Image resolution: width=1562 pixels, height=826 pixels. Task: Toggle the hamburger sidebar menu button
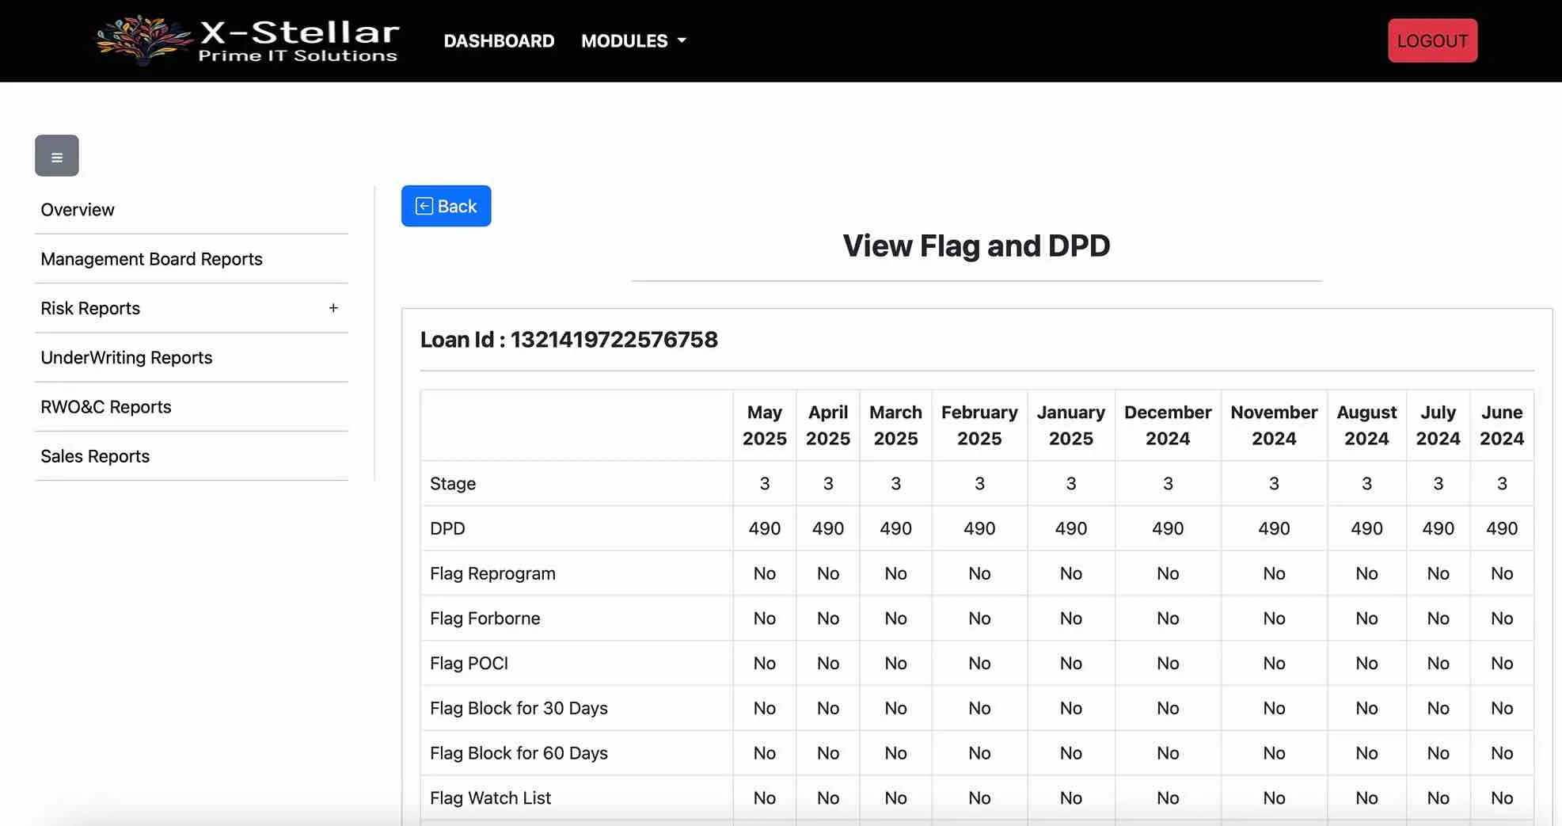pos(57,156)
